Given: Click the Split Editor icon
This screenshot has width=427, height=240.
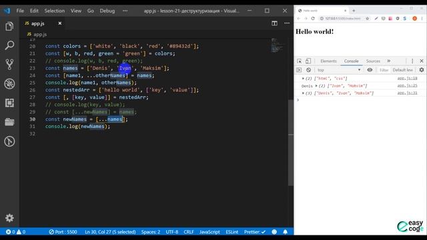Looking at the screenshot, I should (274, 23).
